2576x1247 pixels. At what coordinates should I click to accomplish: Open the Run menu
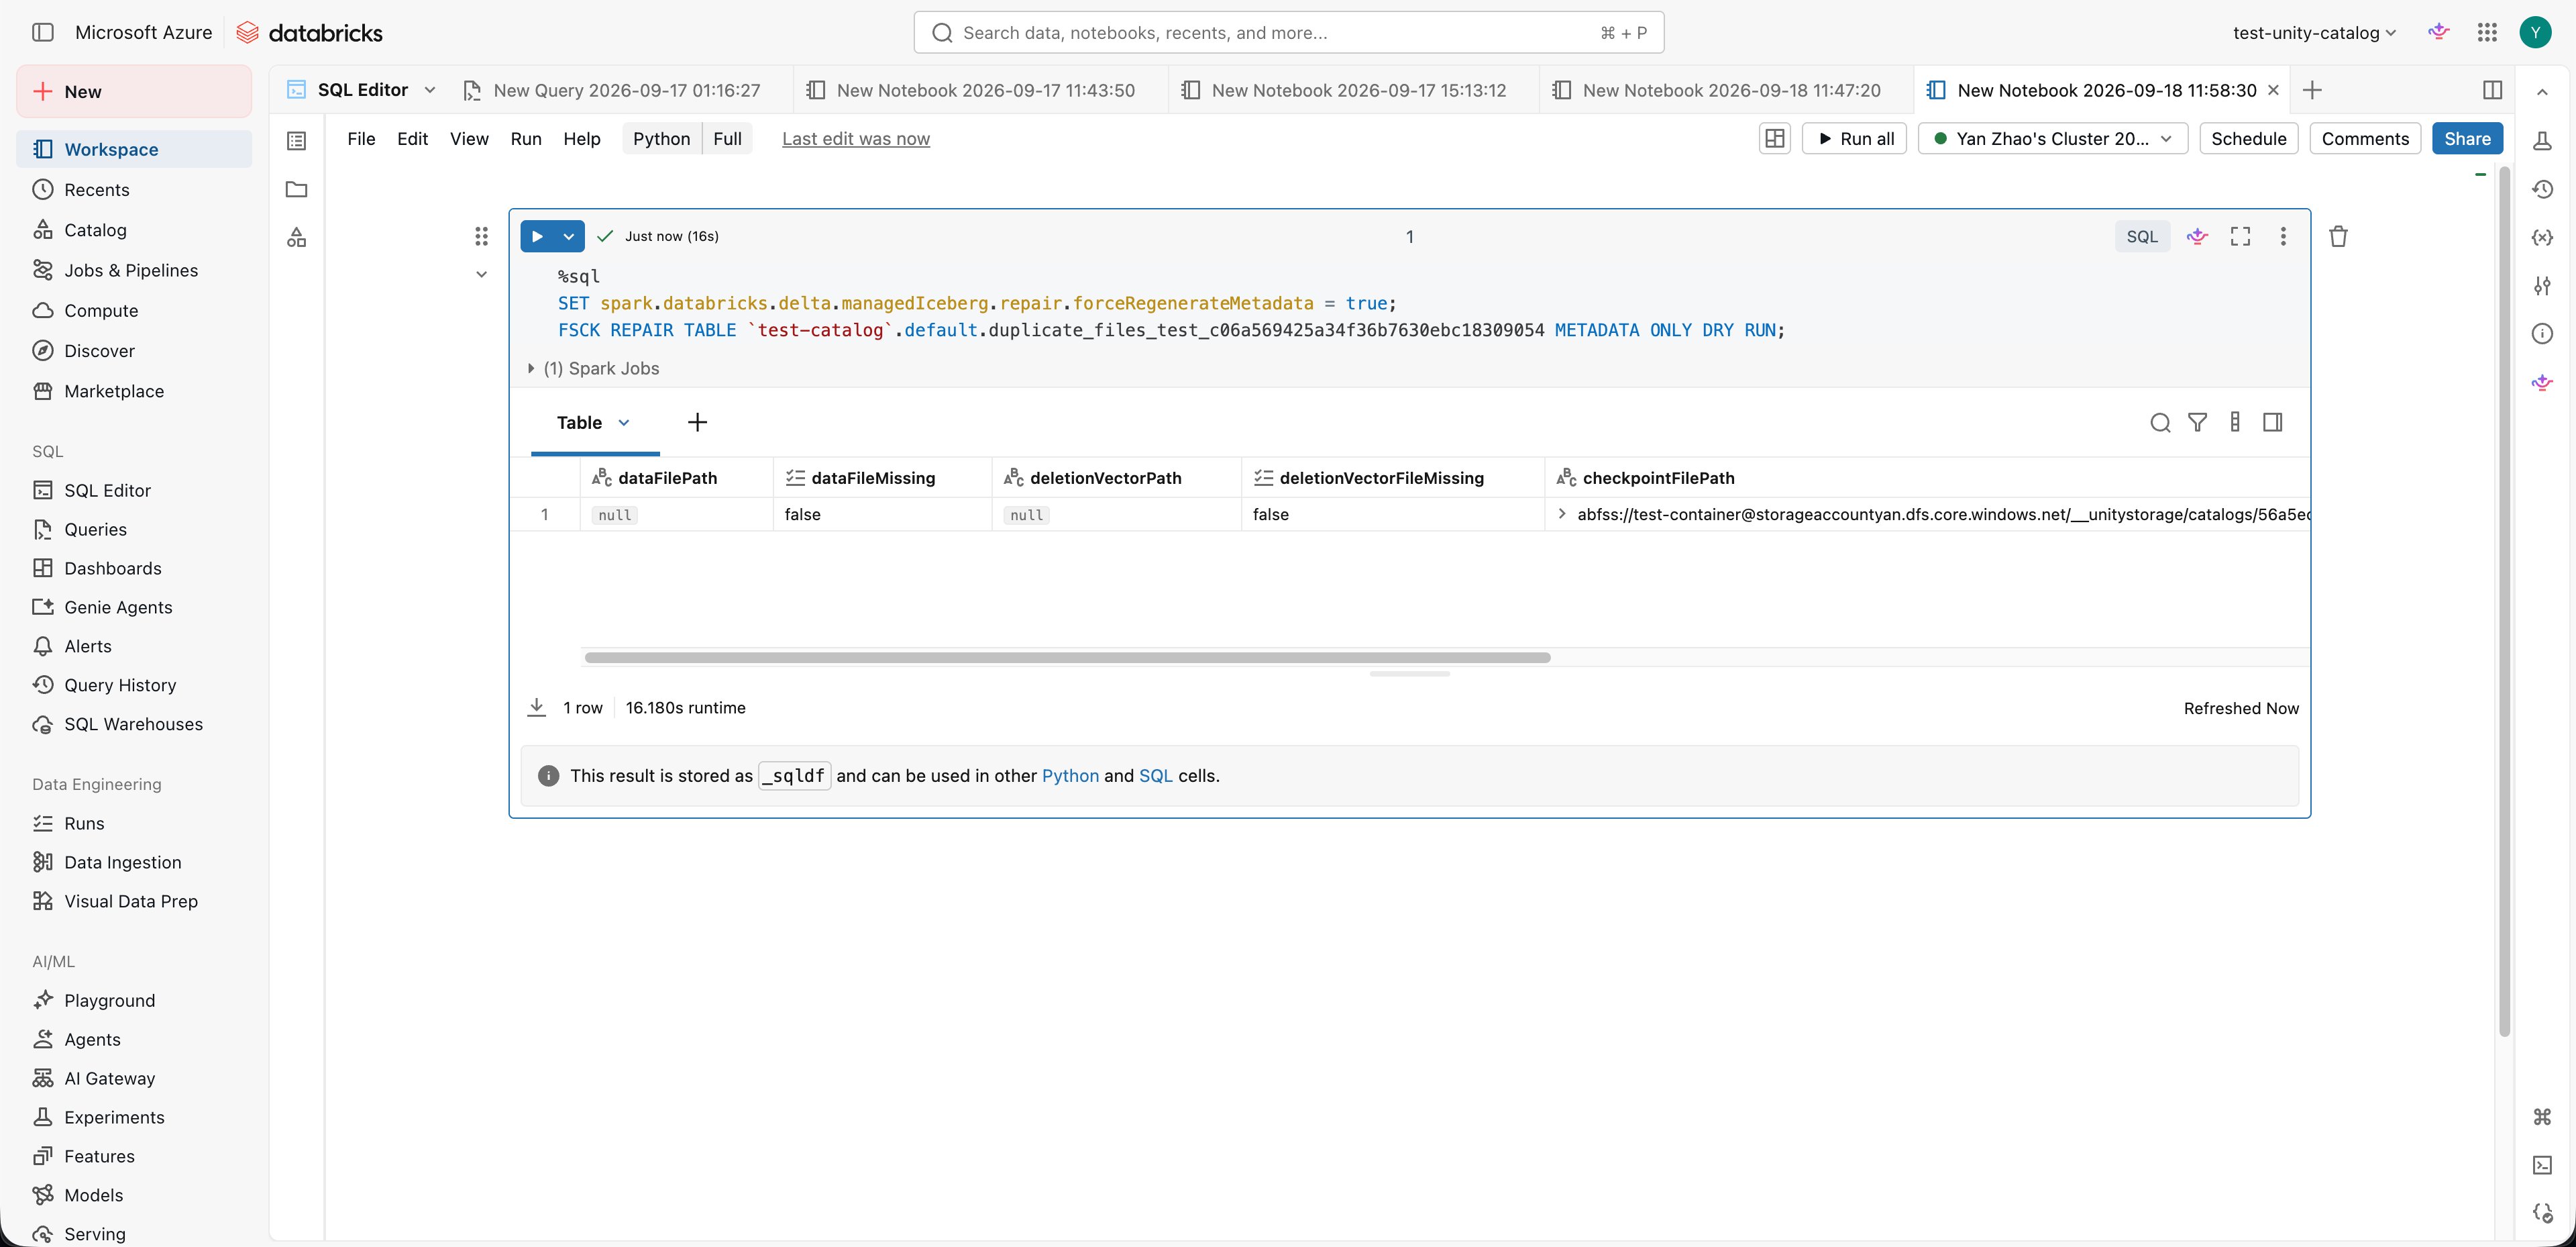click(x=526, y=138)
